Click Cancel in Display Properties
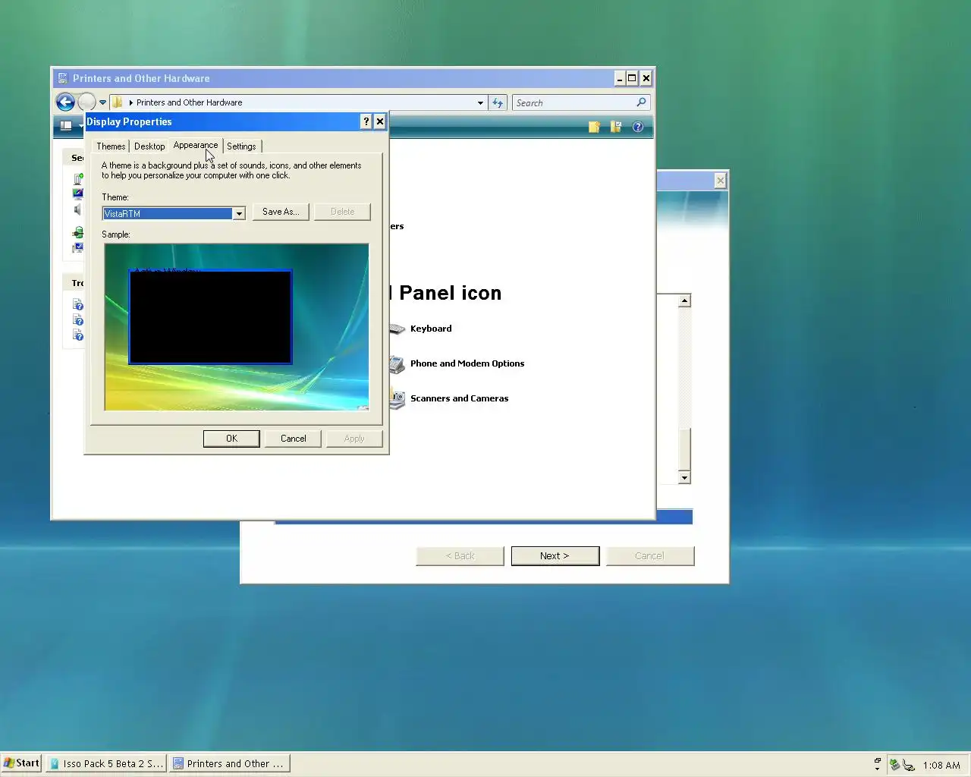This screenshot has width=971, height=777. 293,439
